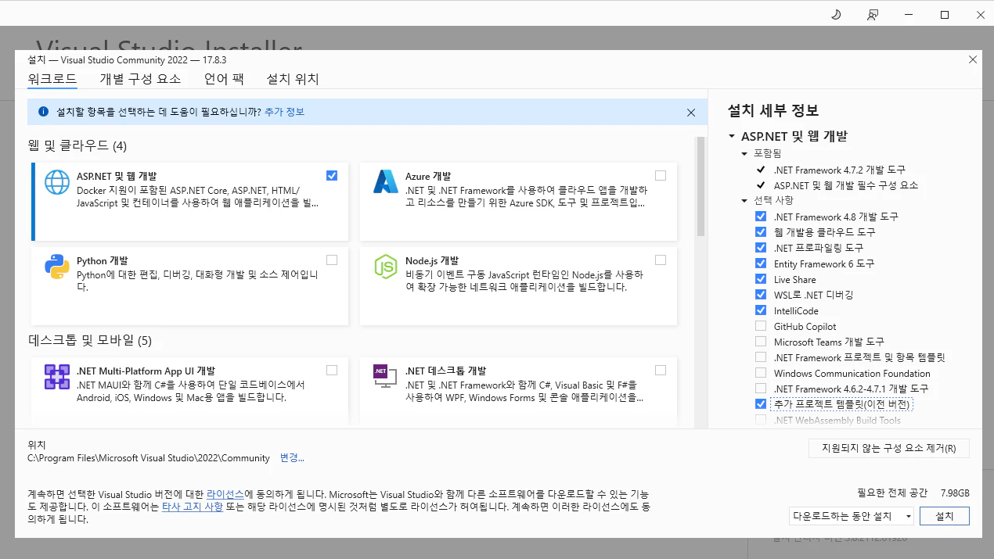Viewport: 994px width, 559px height.
Task: Uncheck IntelliCode option
Action: tap(761, 310)
